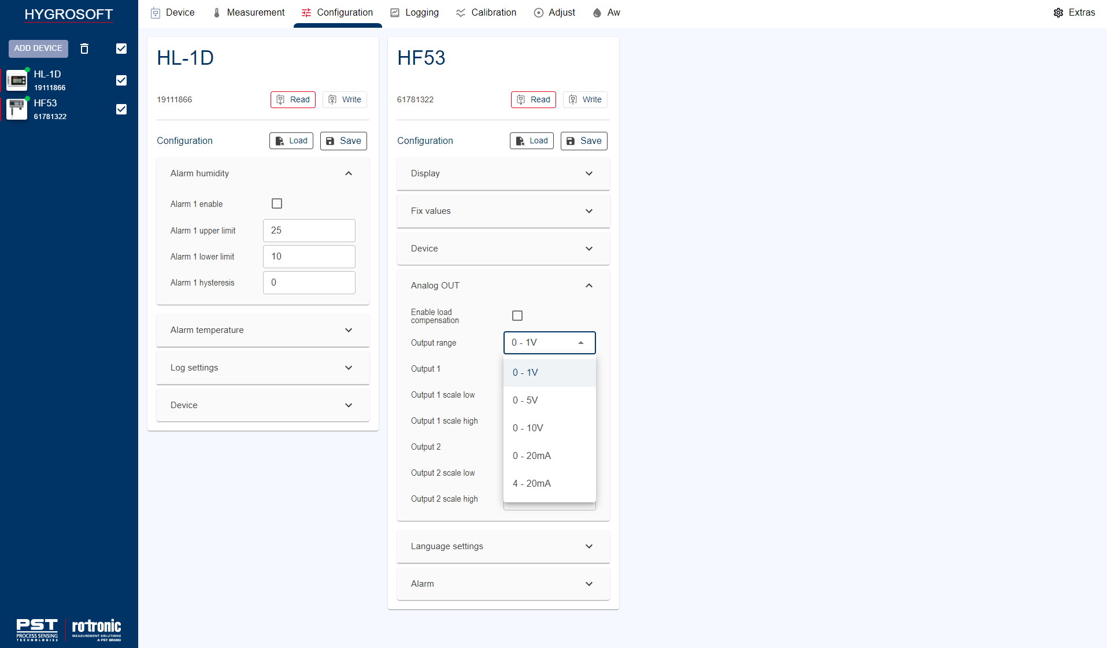Expand the Fix values section
The image size is (1107, 648).
pos(503,211)
